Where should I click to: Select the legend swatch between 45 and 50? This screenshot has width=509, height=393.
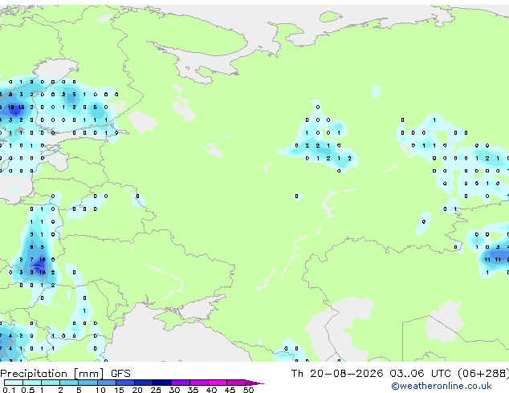coord(236,383)
